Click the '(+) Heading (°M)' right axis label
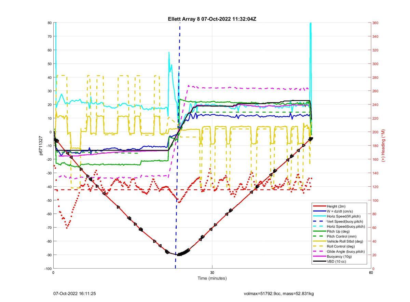 click(383, 145)
